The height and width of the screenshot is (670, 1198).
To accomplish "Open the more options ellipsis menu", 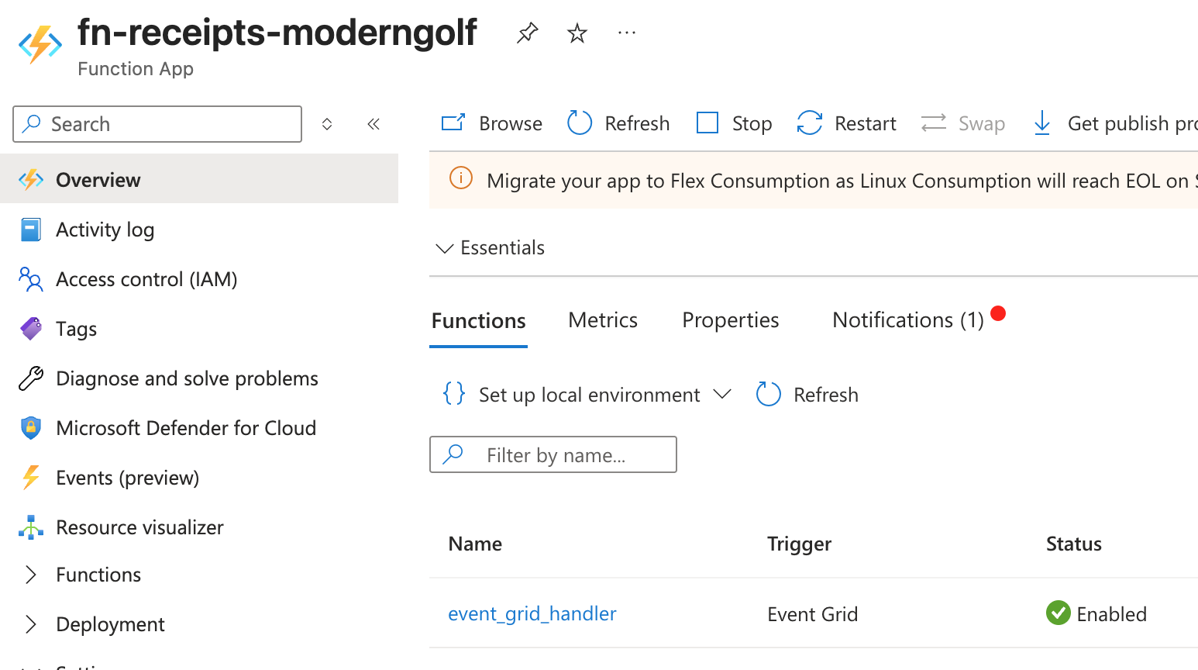I will [x=626, y=33].
